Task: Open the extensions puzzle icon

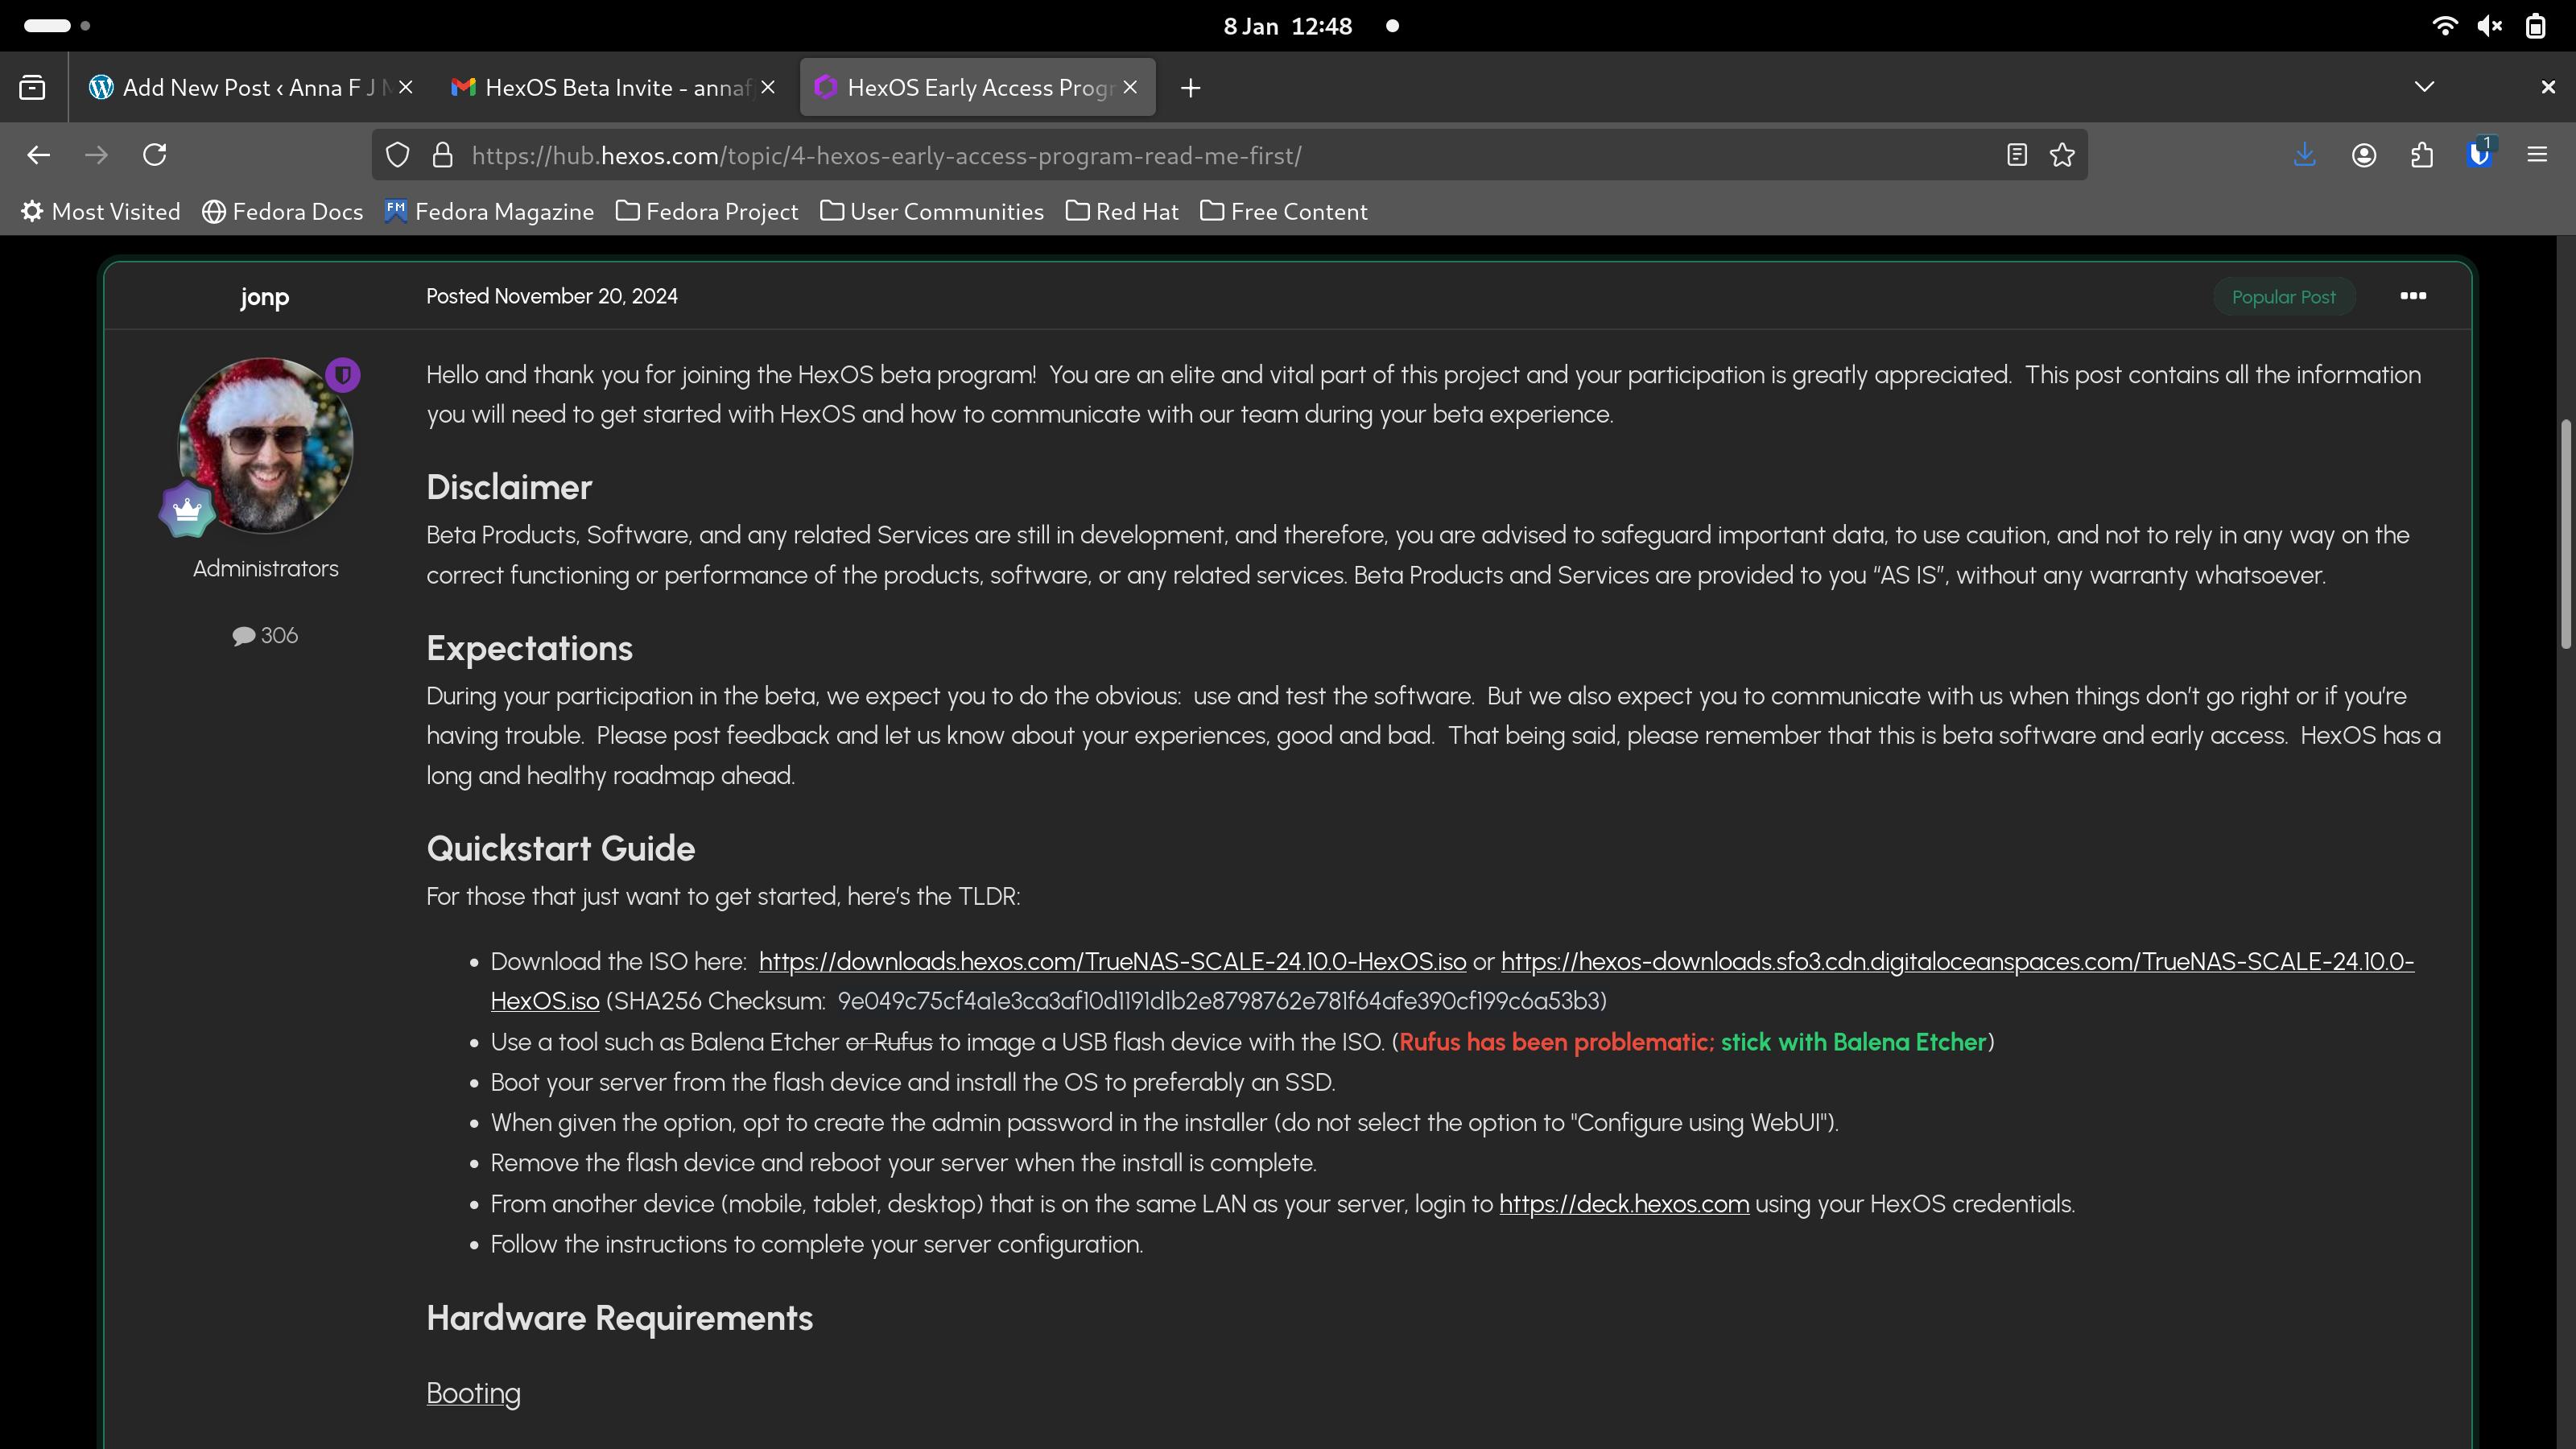Action: pyautogui.click(x=2422, y=155)
